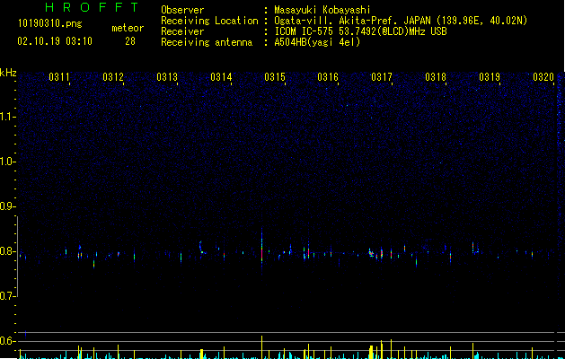The height and width of the screenshot is (359, 565).
Task: Click the Observer label
Action: pos(182,10)
